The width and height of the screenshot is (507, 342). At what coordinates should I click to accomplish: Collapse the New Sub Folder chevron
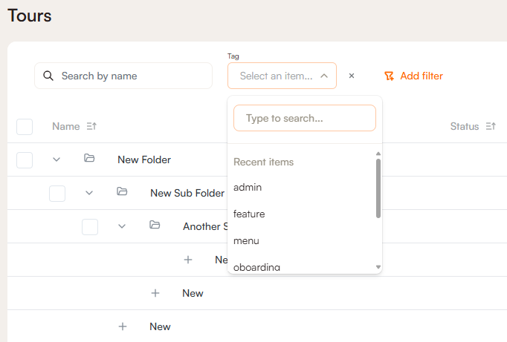point(89,193)
